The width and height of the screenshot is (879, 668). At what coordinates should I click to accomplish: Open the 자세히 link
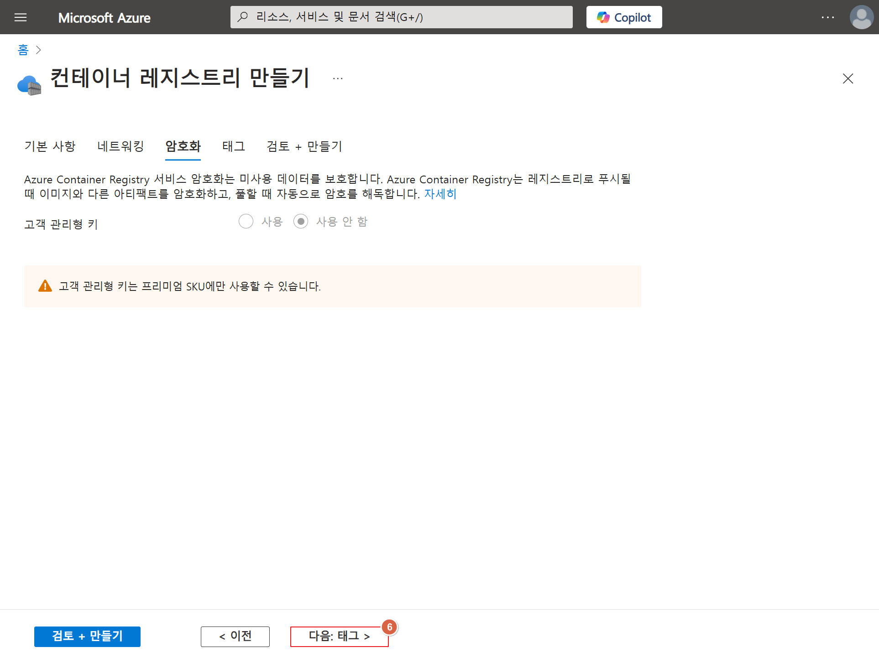(440, 194)
